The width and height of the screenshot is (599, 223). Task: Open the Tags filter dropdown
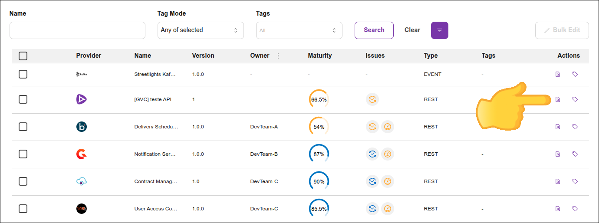(x=299, y=30)
